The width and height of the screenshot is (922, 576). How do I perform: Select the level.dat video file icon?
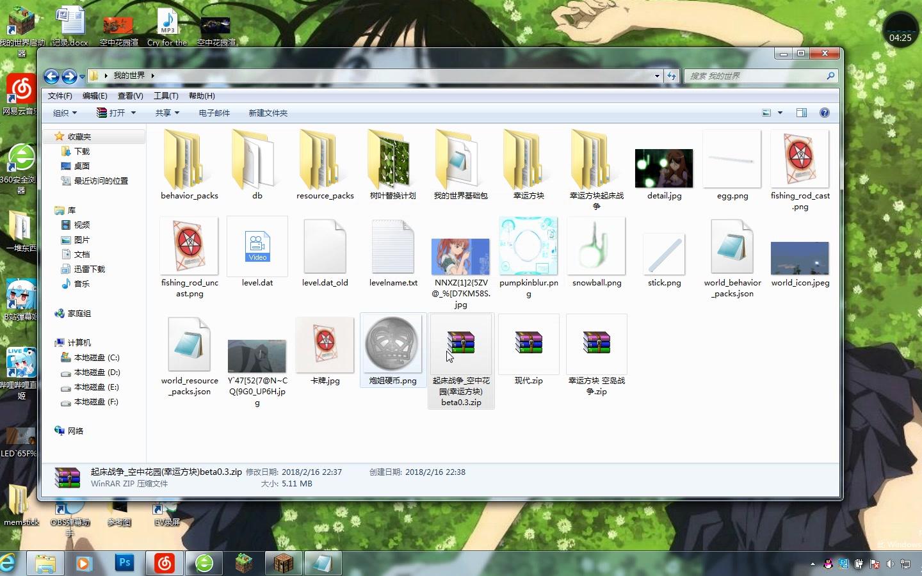257,247
